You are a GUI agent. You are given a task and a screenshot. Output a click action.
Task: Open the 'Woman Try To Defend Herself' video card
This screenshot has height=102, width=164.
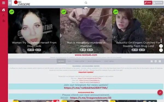point(34,31)
